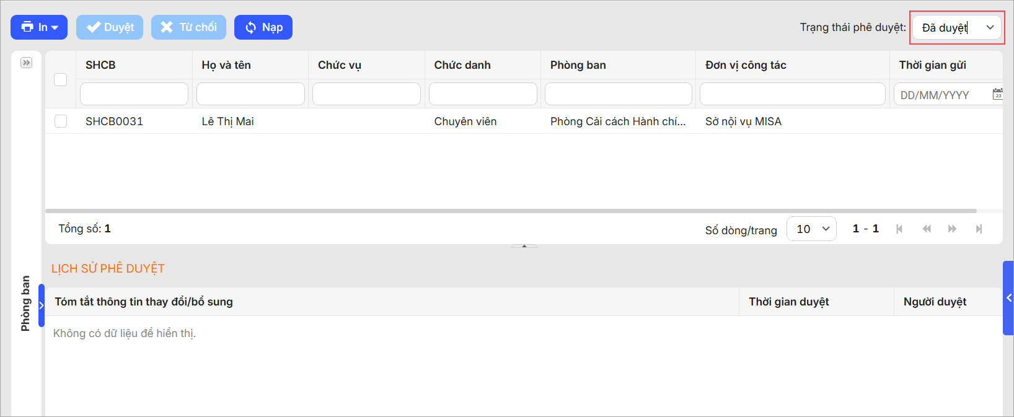Click the Họ và tên column header
Viewport: 1014px width, 417px height.
click(x=226, y=65)
